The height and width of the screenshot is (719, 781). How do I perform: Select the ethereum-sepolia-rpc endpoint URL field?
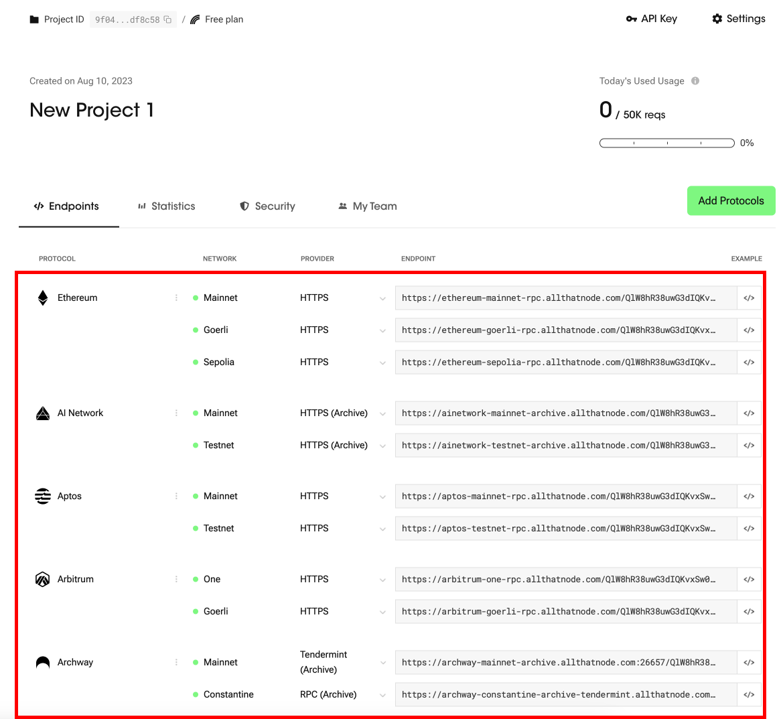coord(566,363)
